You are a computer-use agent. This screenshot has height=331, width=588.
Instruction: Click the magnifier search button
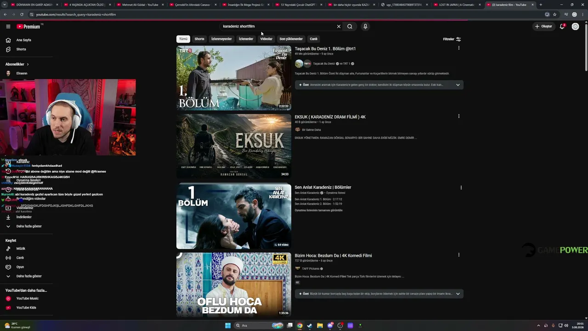point(350,27)
